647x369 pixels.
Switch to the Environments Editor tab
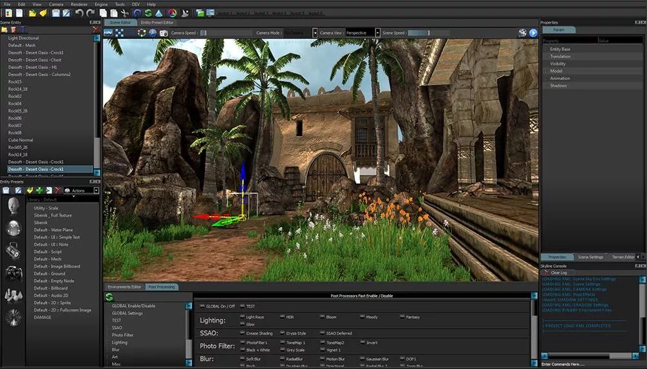click(124, 286)
